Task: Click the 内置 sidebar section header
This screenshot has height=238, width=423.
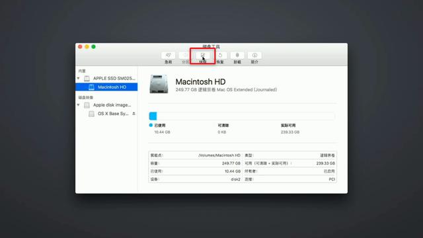Action: click(82, 71)
